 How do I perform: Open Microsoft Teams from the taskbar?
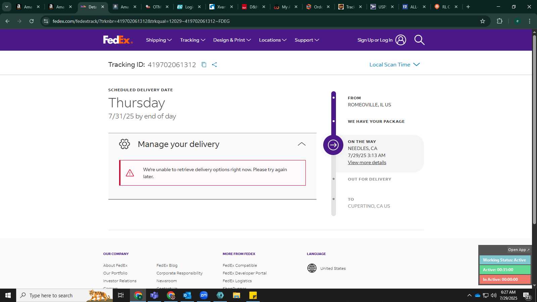click(154, 295)
